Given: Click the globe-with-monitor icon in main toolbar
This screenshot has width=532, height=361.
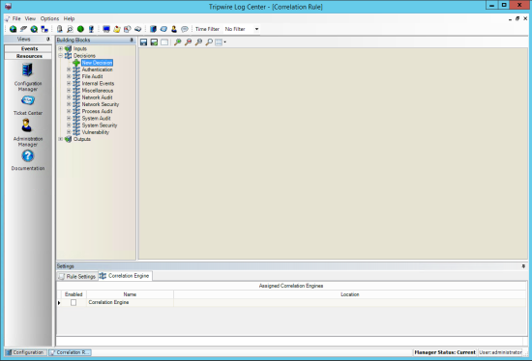Looking at the screenshot, I should click(13, 29).
